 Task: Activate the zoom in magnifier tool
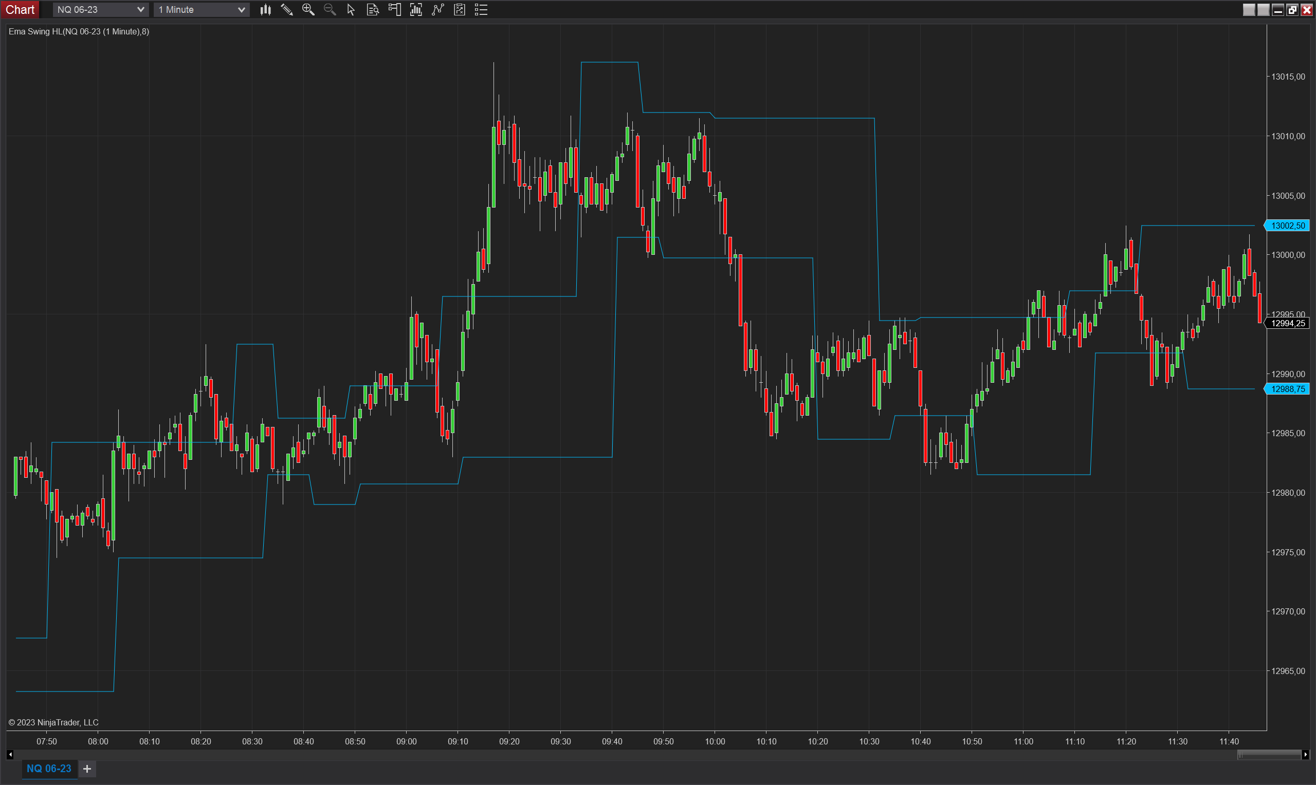point(308,10)
